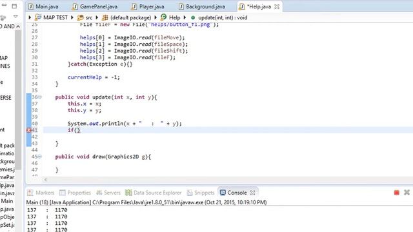
Task: Click MAP TEST project in breadcrumb
Action: 52,17
